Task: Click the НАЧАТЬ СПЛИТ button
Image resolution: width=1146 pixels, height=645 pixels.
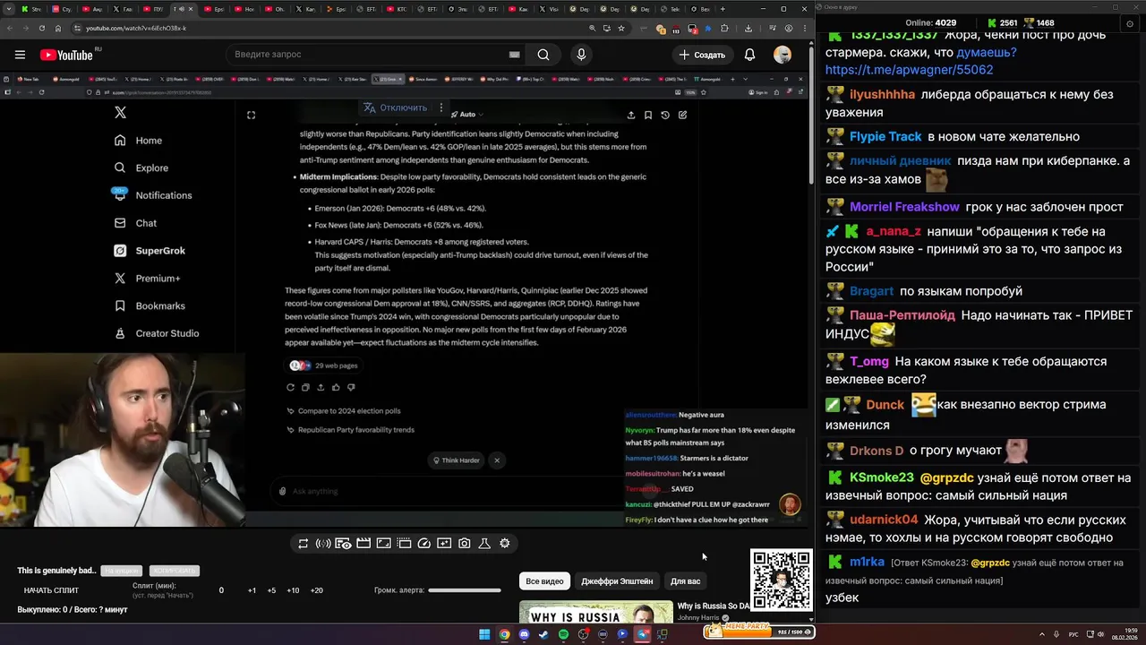Action: click(x=51, y=590)
